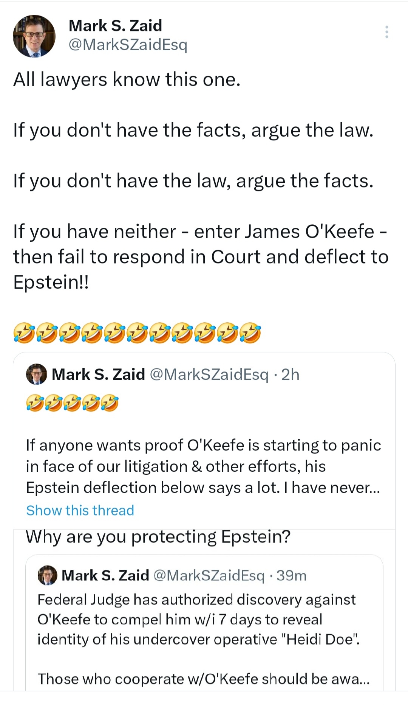Tap the @MarkSZaidEsq handle in the 39m quote
This screenshot has height=707, width=408.
click(209, 575)
